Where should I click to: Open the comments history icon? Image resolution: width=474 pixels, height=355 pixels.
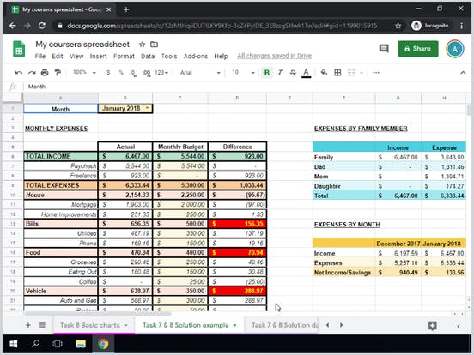384,49
